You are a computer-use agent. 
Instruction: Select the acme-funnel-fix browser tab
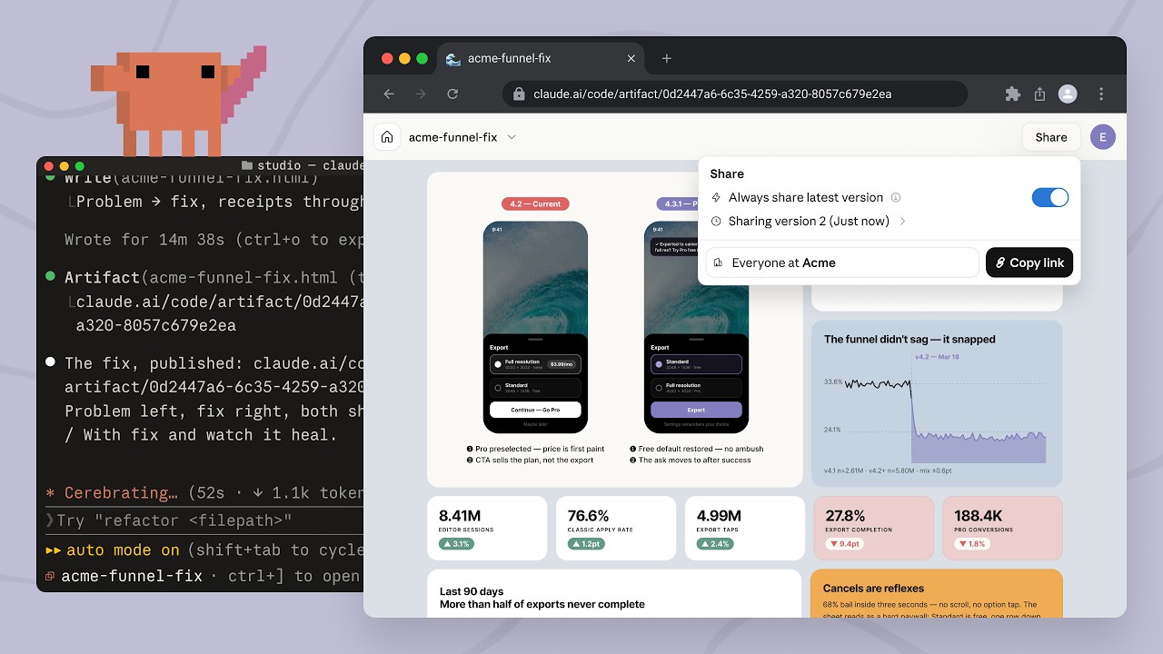pos(542,58)
